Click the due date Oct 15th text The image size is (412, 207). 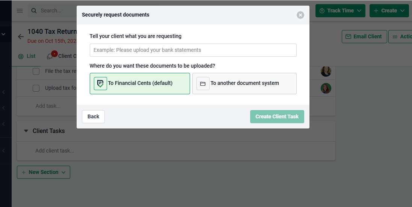[52, 41]
